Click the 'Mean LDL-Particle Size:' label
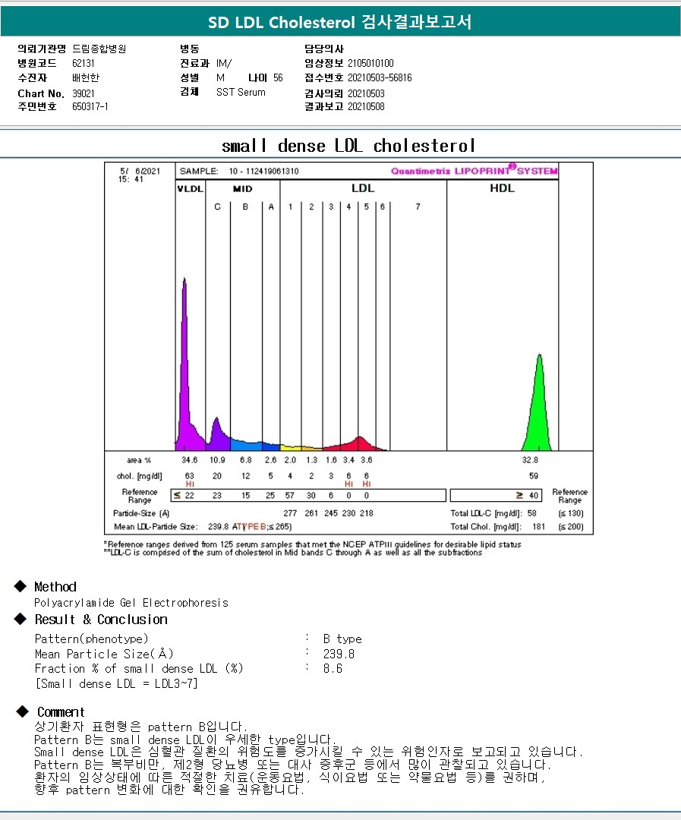 pos(156,527)
